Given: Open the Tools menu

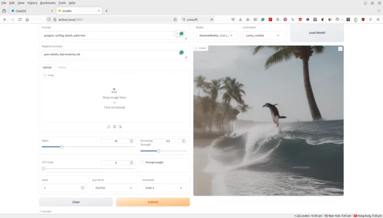Looking at the screenshot, I should (x=62, y=3).
